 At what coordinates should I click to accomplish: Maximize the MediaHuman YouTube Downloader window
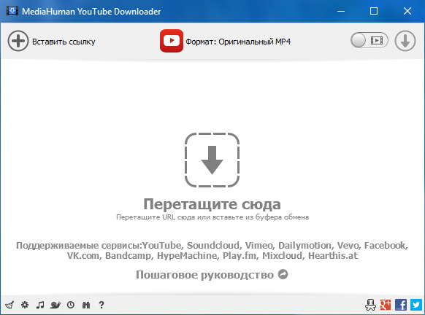[x=374, y=11]
